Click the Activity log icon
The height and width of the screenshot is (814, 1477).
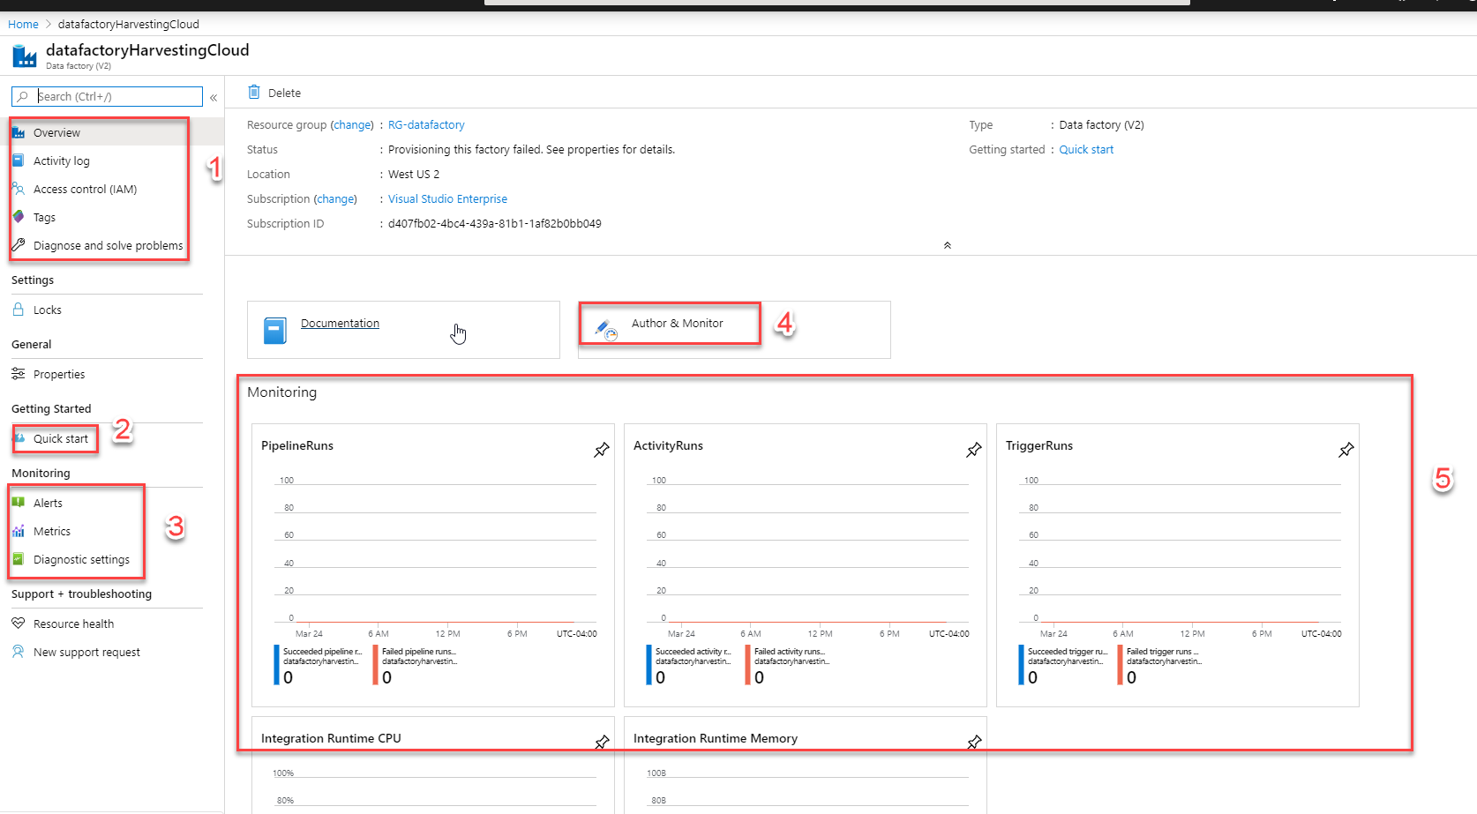click(x=19, y=161)
